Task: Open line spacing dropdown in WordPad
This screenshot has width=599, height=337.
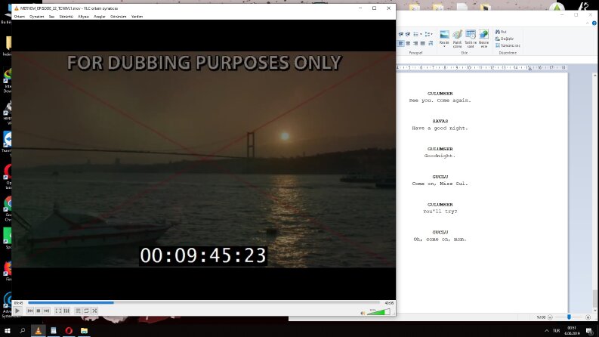Action: click(x=428, y=35)
